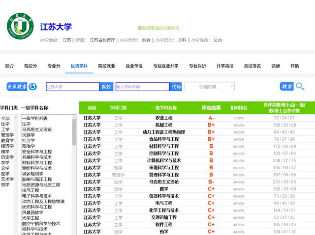The image size is (315, 235).
Task: Select 教育学 in the category list
Action: click(x=7, y=140)
